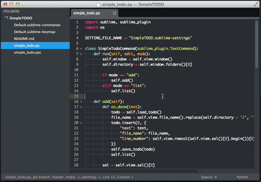Click line number 15 in the gutter
The height and width of the screenshot is (182, 261).
pyautogui.click(x=76, y=96)
